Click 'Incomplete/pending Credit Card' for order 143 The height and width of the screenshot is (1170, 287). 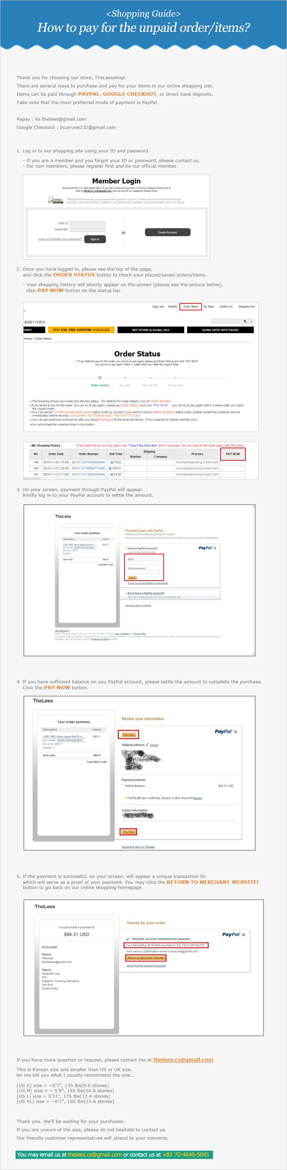[197, 462]
